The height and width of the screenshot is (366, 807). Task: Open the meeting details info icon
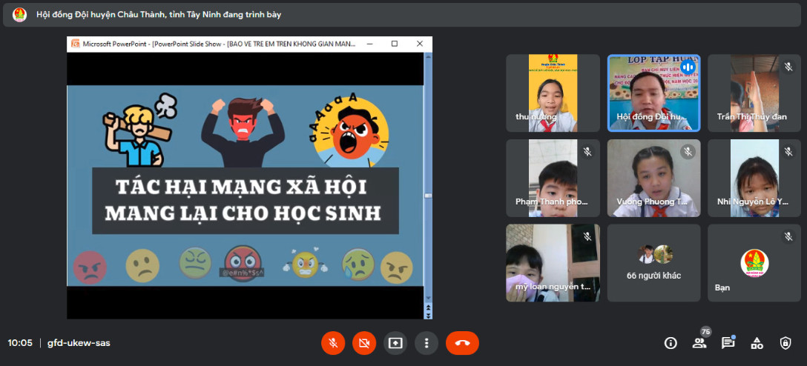click(671, 343)
